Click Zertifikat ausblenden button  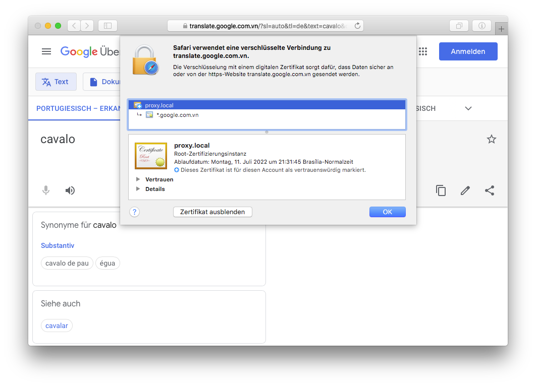212,212
